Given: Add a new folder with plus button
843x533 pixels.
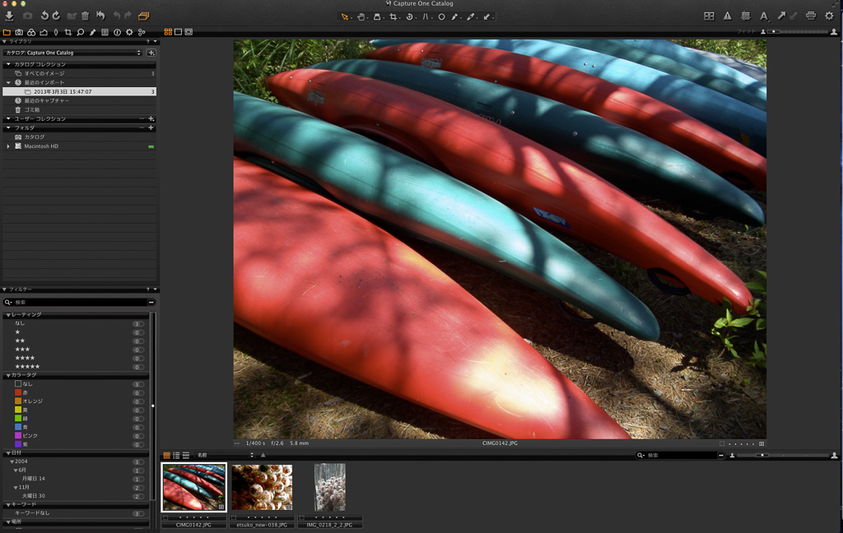Looking at the screenshot, I should [151, 128].
